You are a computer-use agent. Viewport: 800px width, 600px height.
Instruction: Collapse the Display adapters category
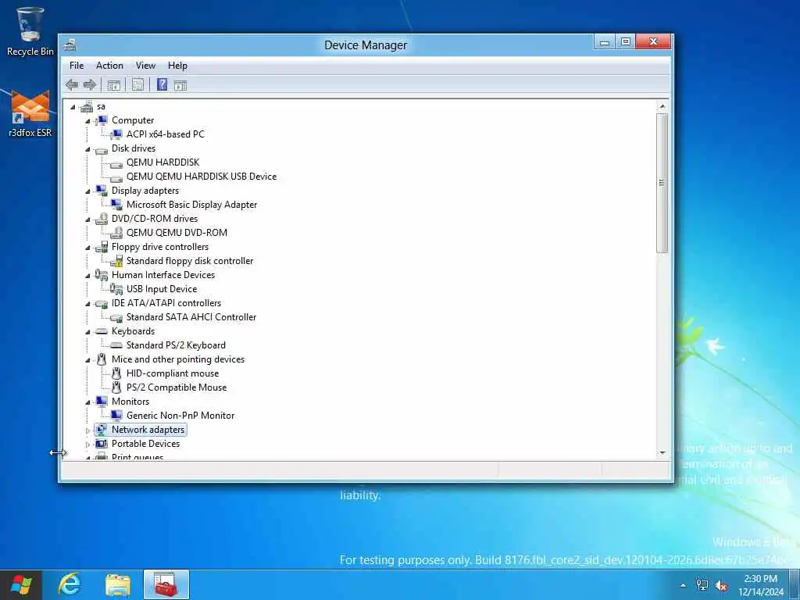click(87, 192)
